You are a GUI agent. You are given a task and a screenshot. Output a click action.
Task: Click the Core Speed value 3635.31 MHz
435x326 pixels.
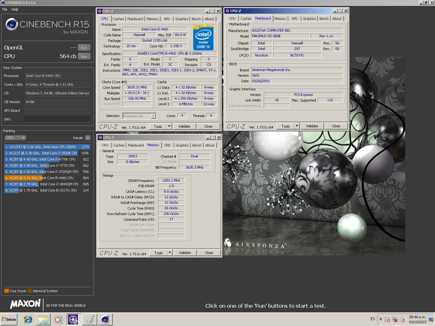click(137, 88)
